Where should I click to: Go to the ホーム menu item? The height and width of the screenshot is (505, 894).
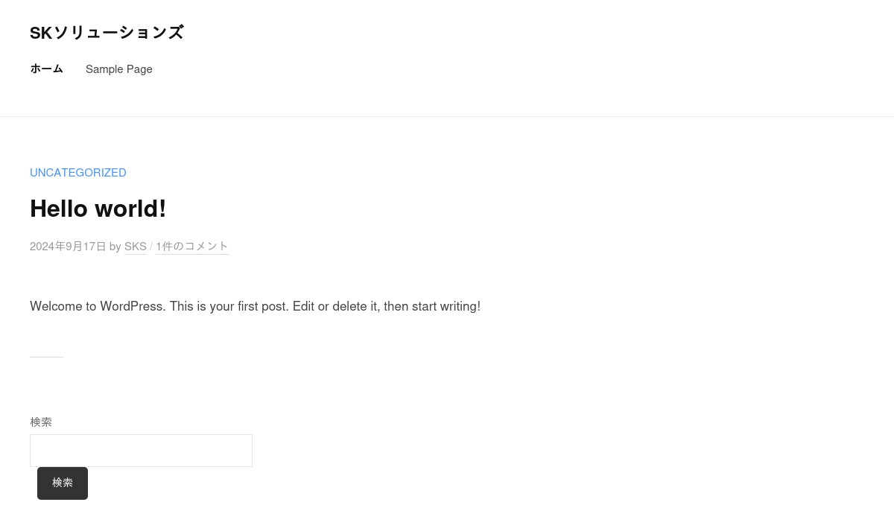point(46,69)
